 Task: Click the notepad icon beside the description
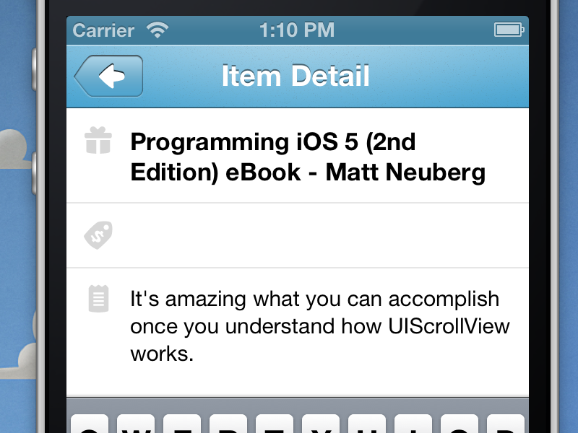point(98,299)
